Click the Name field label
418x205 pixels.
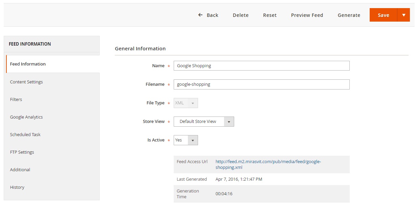coord(158,66)
